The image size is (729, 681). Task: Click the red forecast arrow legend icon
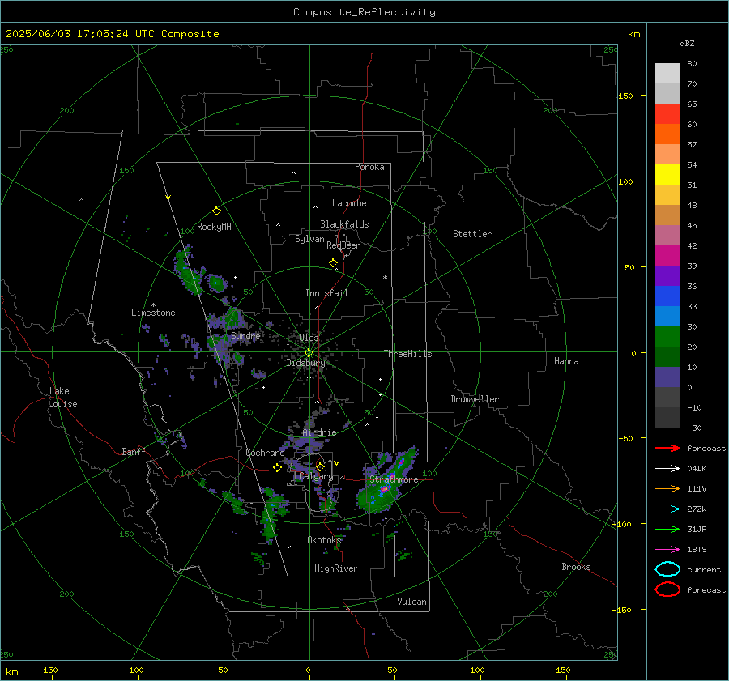(667, 448)
